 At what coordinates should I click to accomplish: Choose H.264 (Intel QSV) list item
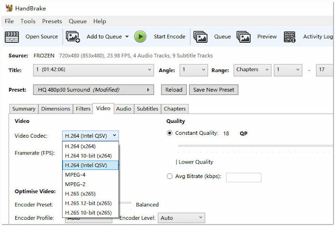click(90, 165)
